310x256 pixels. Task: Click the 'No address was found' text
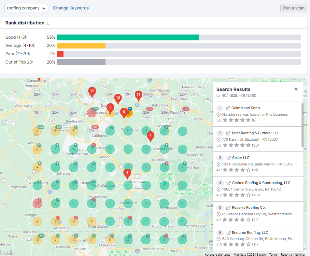(255, 114)
